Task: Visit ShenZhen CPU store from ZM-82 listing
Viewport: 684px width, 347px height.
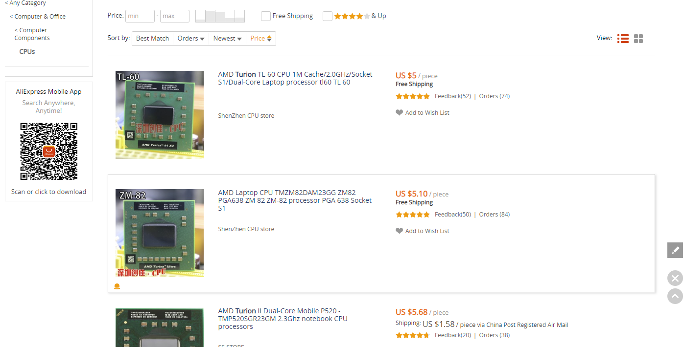Action: pos(246,229)
